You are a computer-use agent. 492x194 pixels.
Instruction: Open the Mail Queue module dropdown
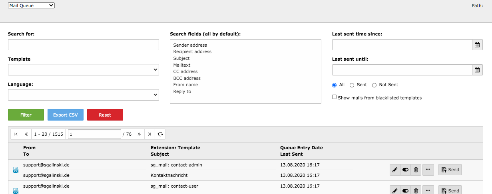coord(31,6)
